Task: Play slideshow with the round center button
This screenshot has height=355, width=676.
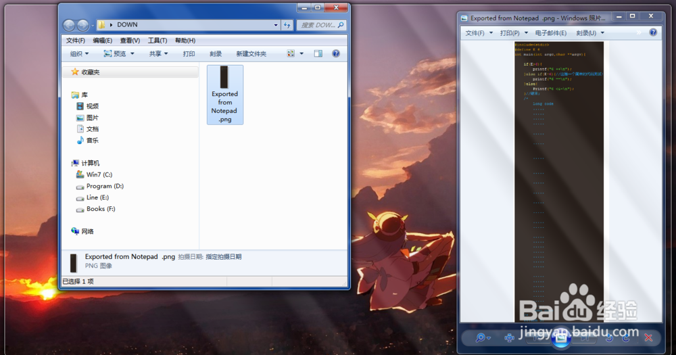Action: pos(561,337)
